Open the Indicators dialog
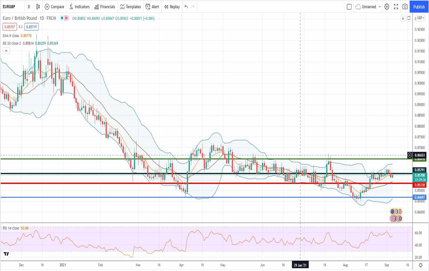The width and height of the screenshot is (429, 271). pyautogui.click(x=79, y=7)
